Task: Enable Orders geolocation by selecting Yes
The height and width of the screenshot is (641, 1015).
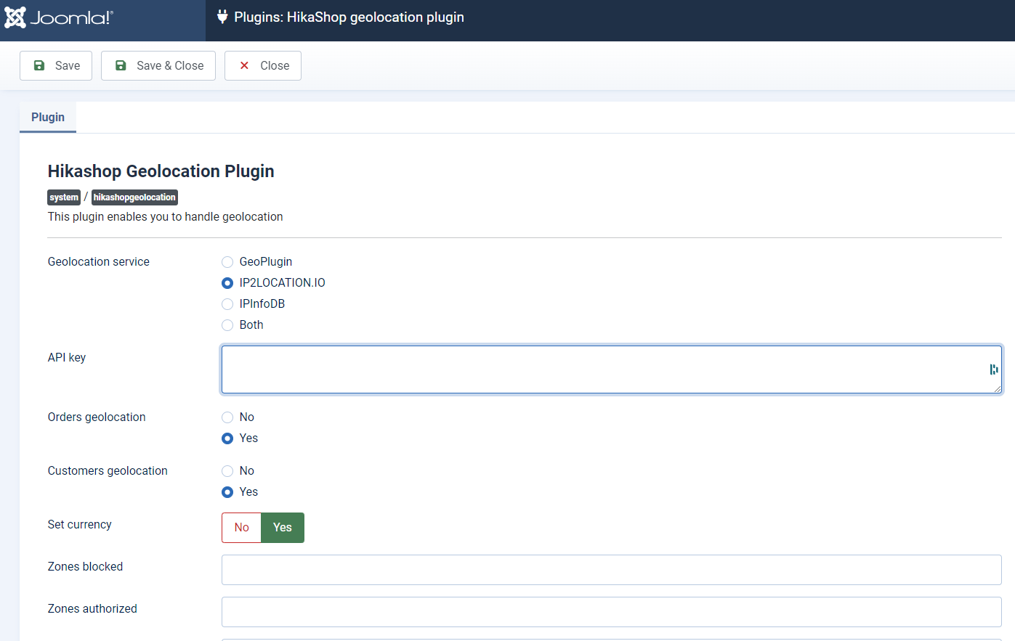Action: pos(227,438)
